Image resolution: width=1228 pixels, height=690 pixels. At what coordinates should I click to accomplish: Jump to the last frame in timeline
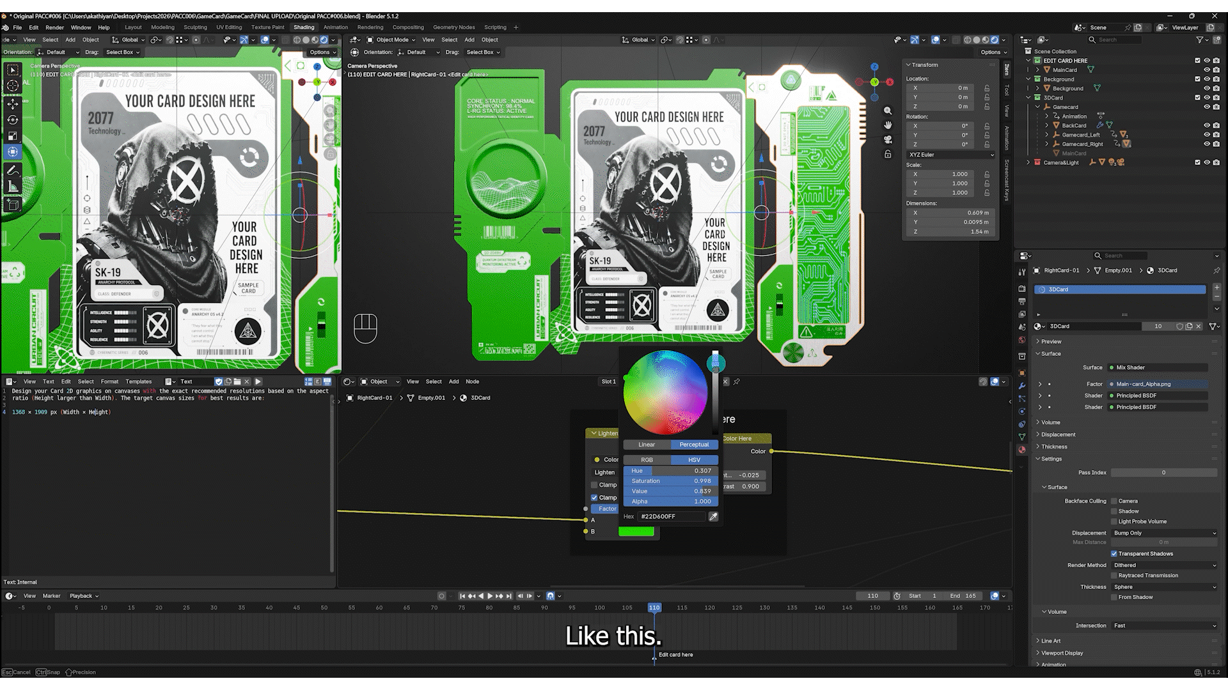[x=509, y=596]
